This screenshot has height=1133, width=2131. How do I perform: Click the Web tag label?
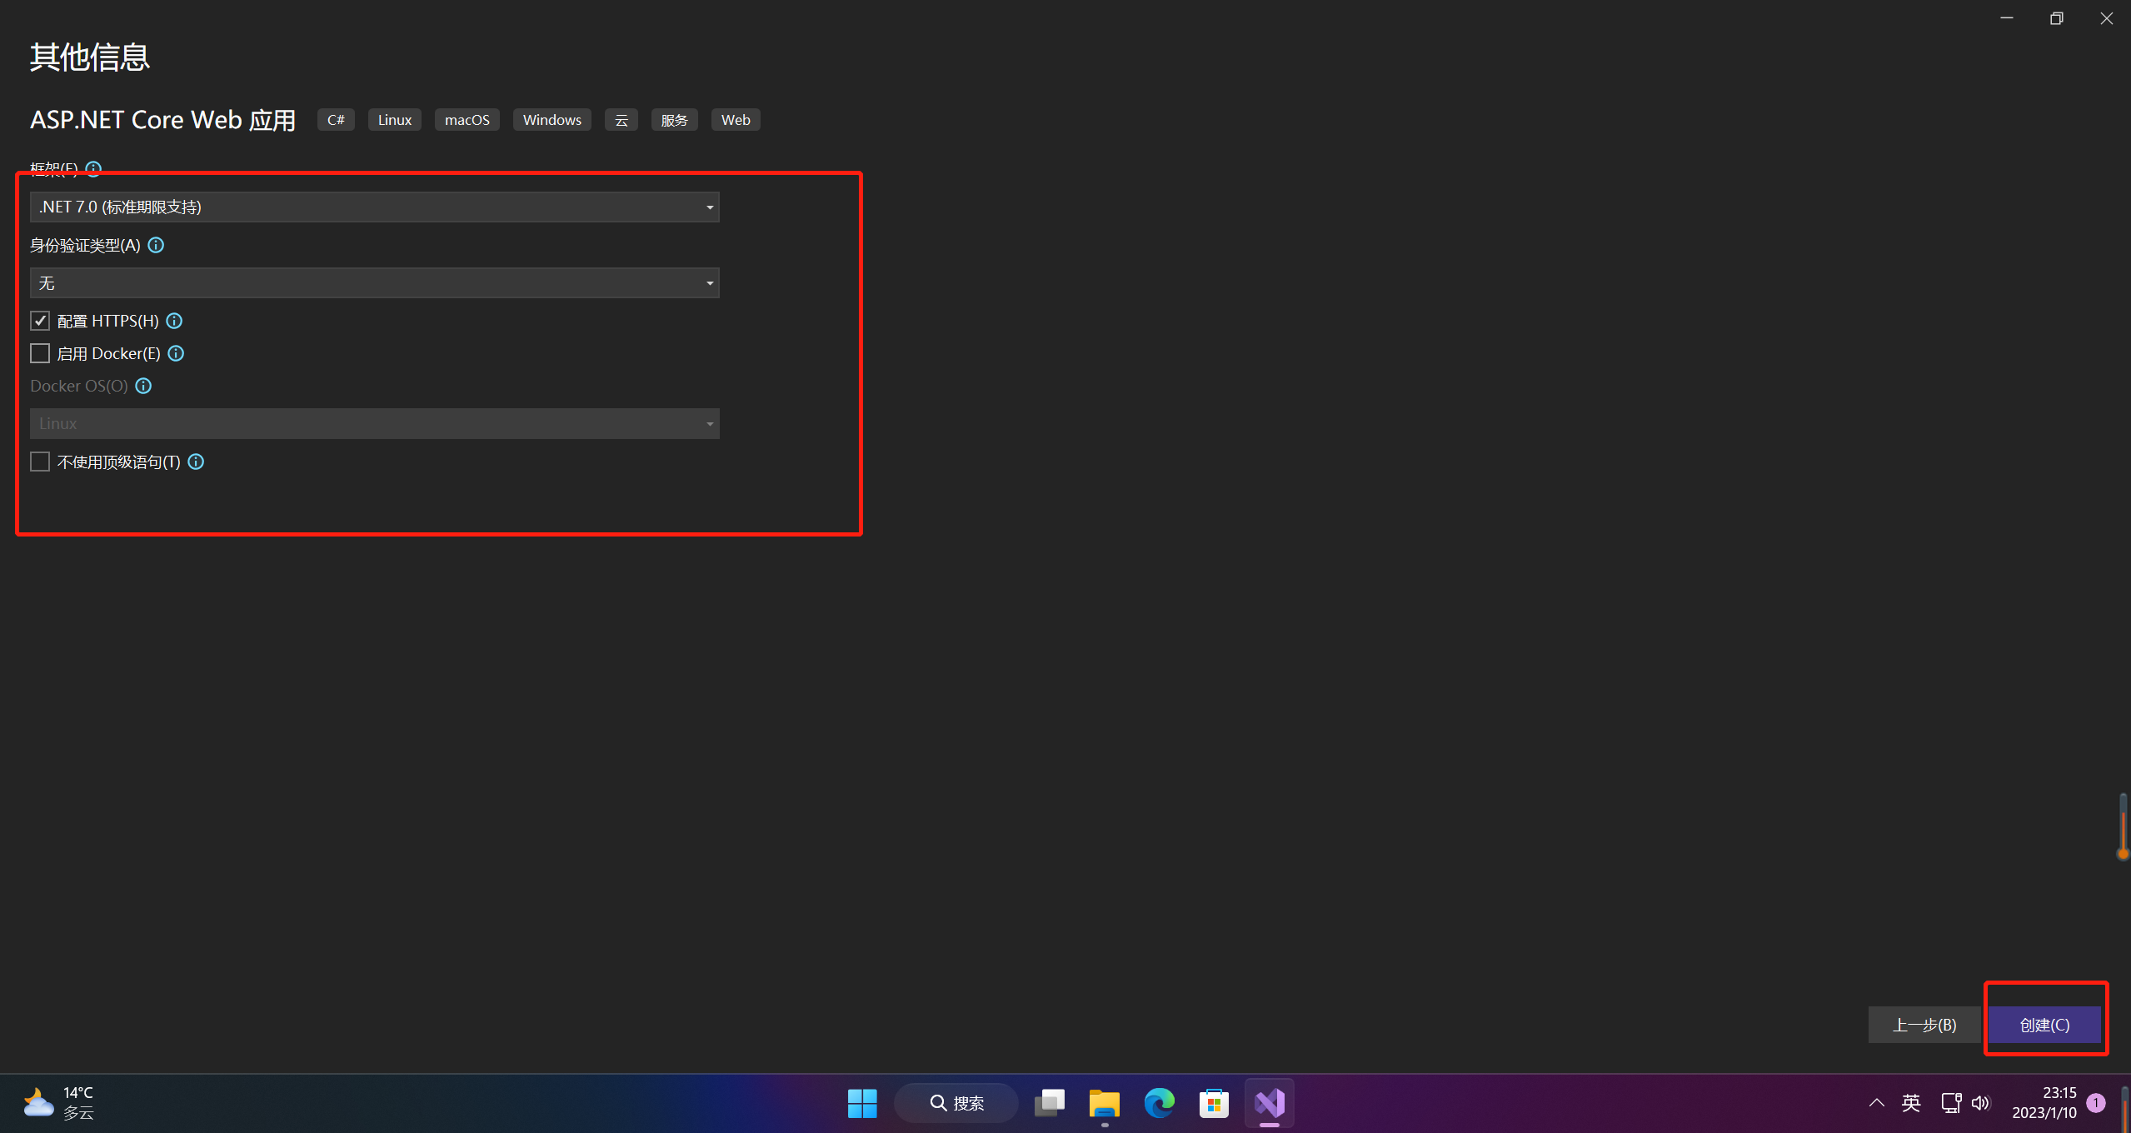pyautogui.click(x=736, y=120)
